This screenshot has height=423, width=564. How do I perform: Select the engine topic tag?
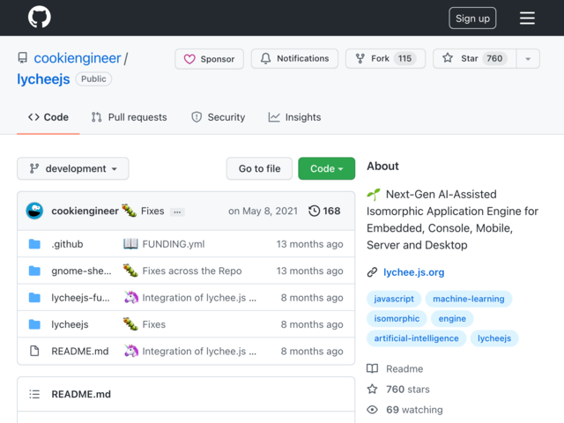pyautogui.click(x=452, y=319)
